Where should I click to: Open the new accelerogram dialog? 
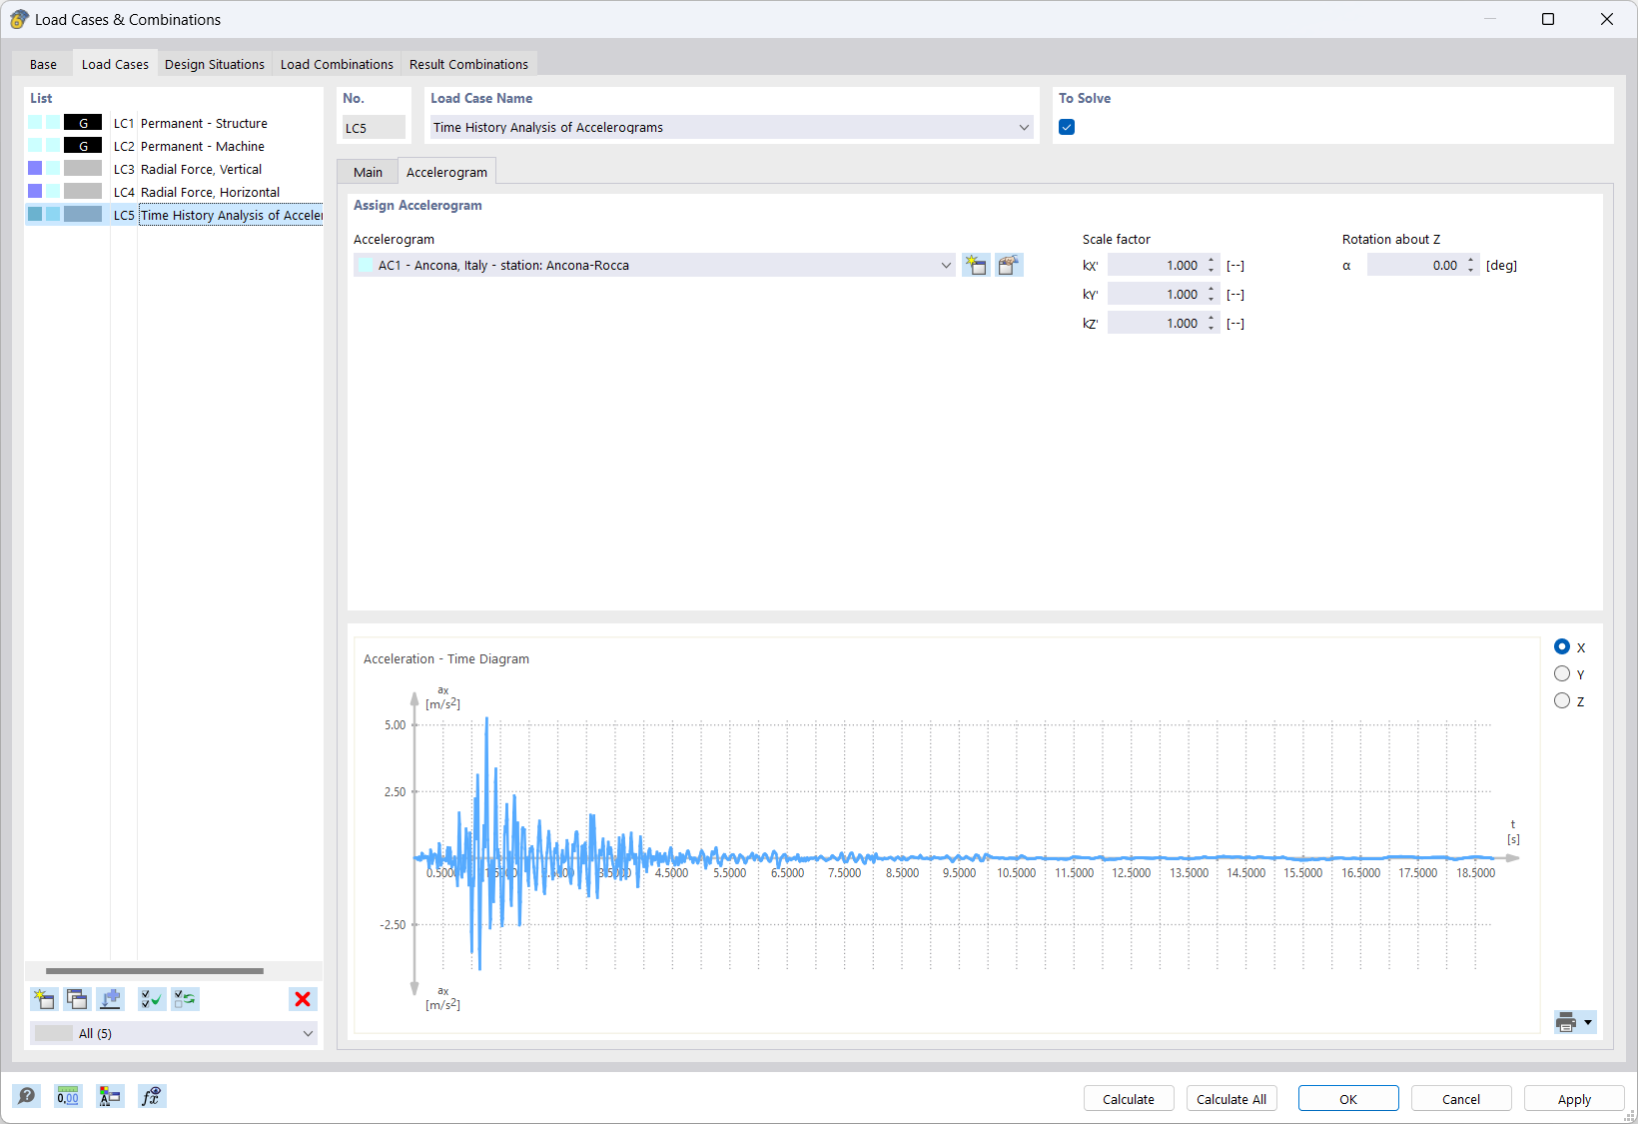tap(976, 265)
